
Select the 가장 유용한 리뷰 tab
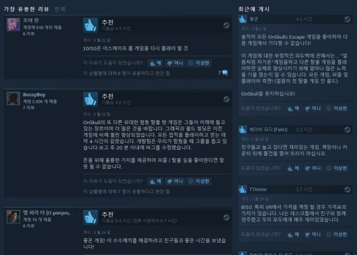coord(27,9)
